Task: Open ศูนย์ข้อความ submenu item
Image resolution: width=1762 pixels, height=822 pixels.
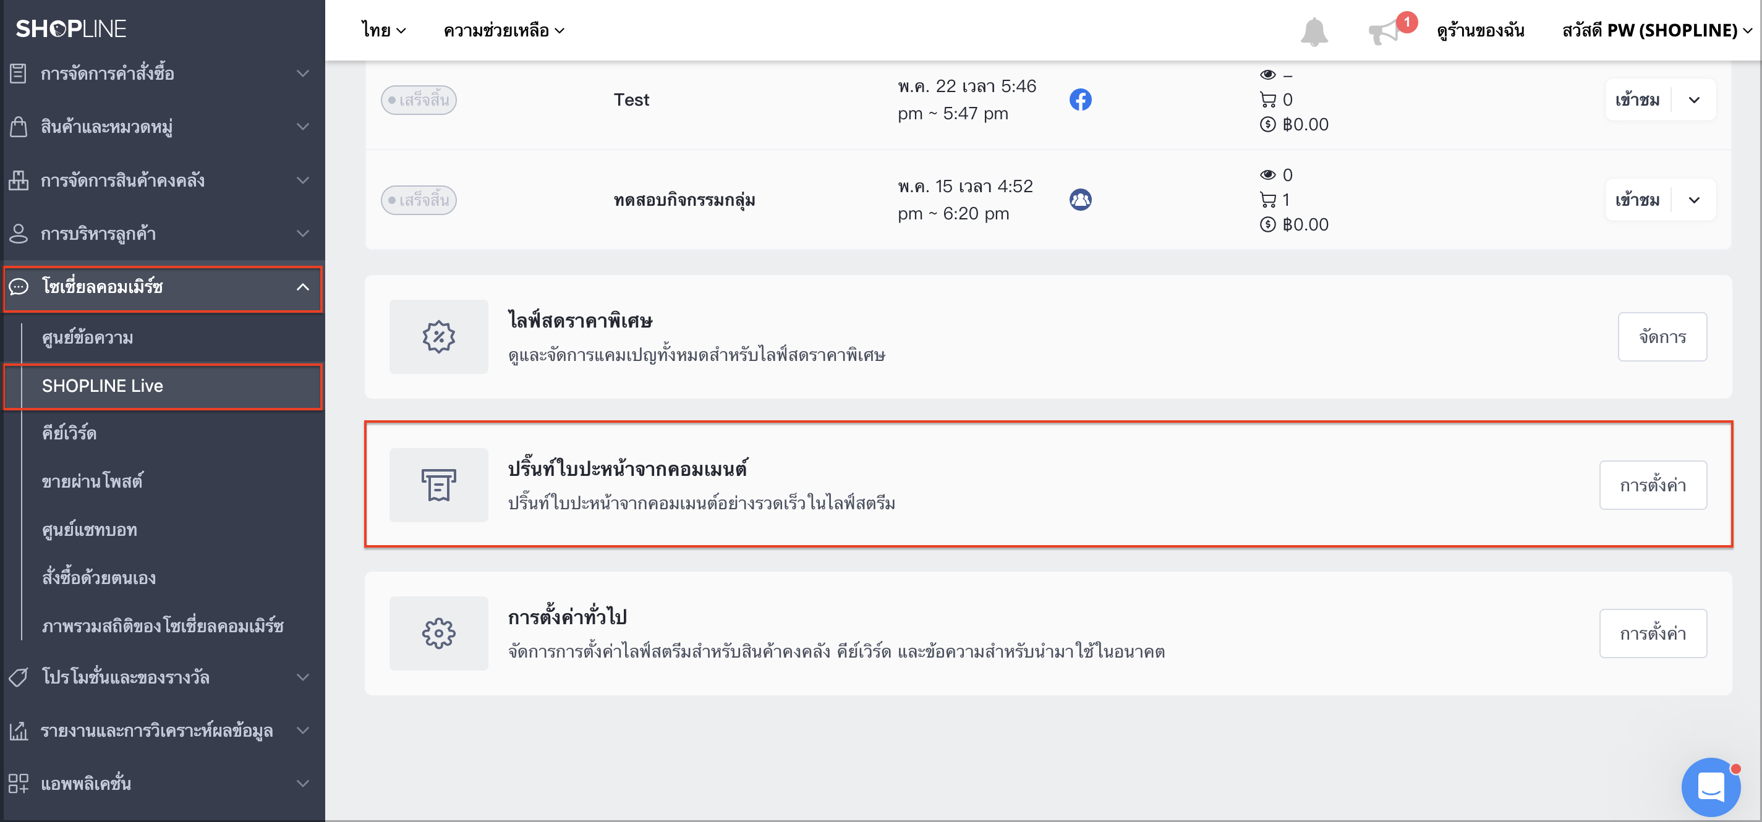Action: pyautogui.click(x=88, y=338)
